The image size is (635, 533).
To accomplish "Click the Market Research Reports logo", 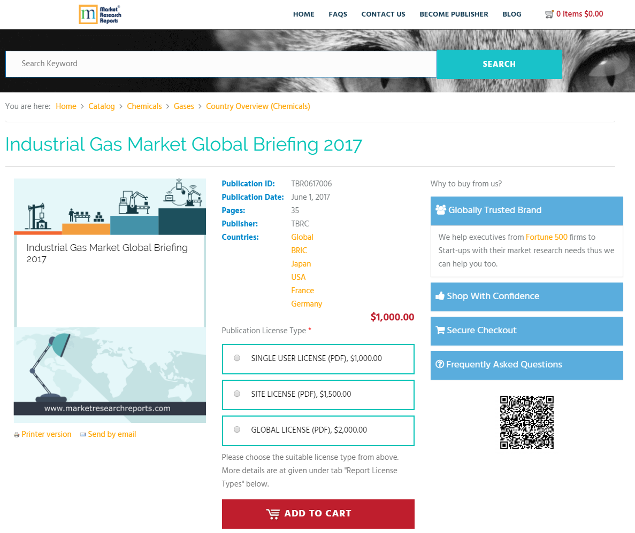I will pyautogui.click(x=100, y=14).
